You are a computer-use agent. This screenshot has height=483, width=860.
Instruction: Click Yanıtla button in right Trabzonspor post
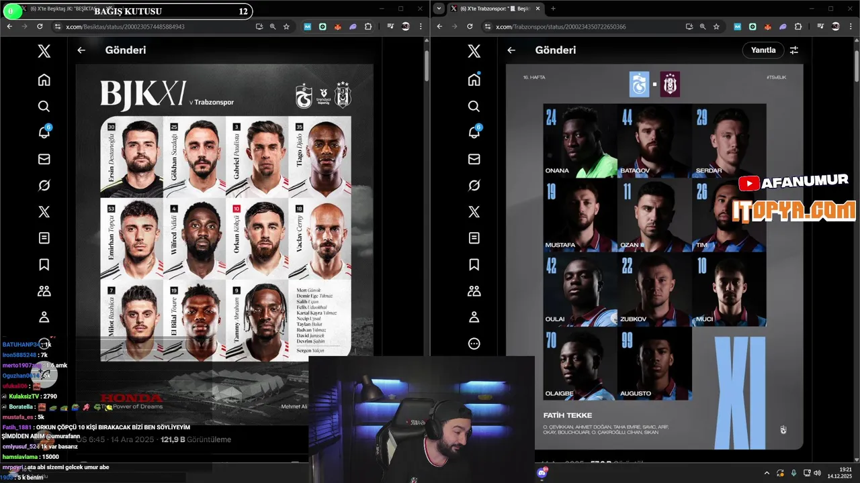763,50
